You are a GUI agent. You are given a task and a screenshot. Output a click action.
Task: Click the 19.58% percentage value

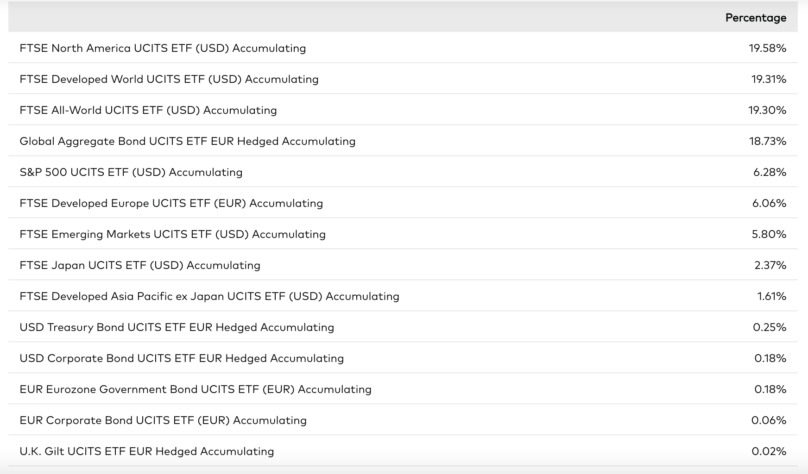[x=767, y=48]
